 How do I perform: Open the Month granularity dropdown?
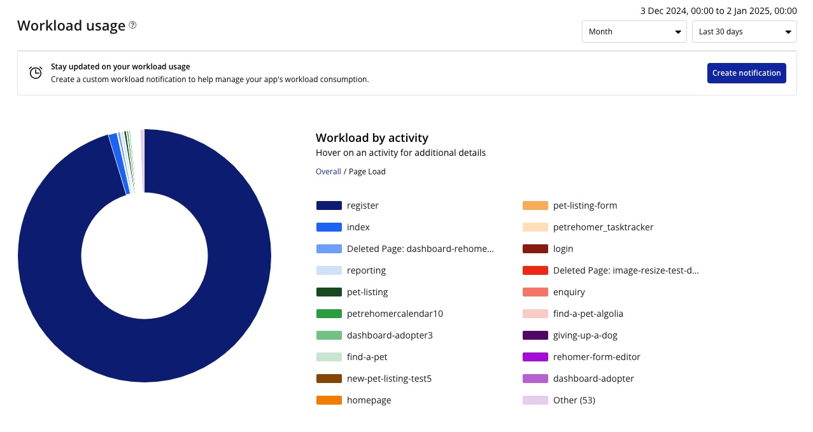pos(633,31)
